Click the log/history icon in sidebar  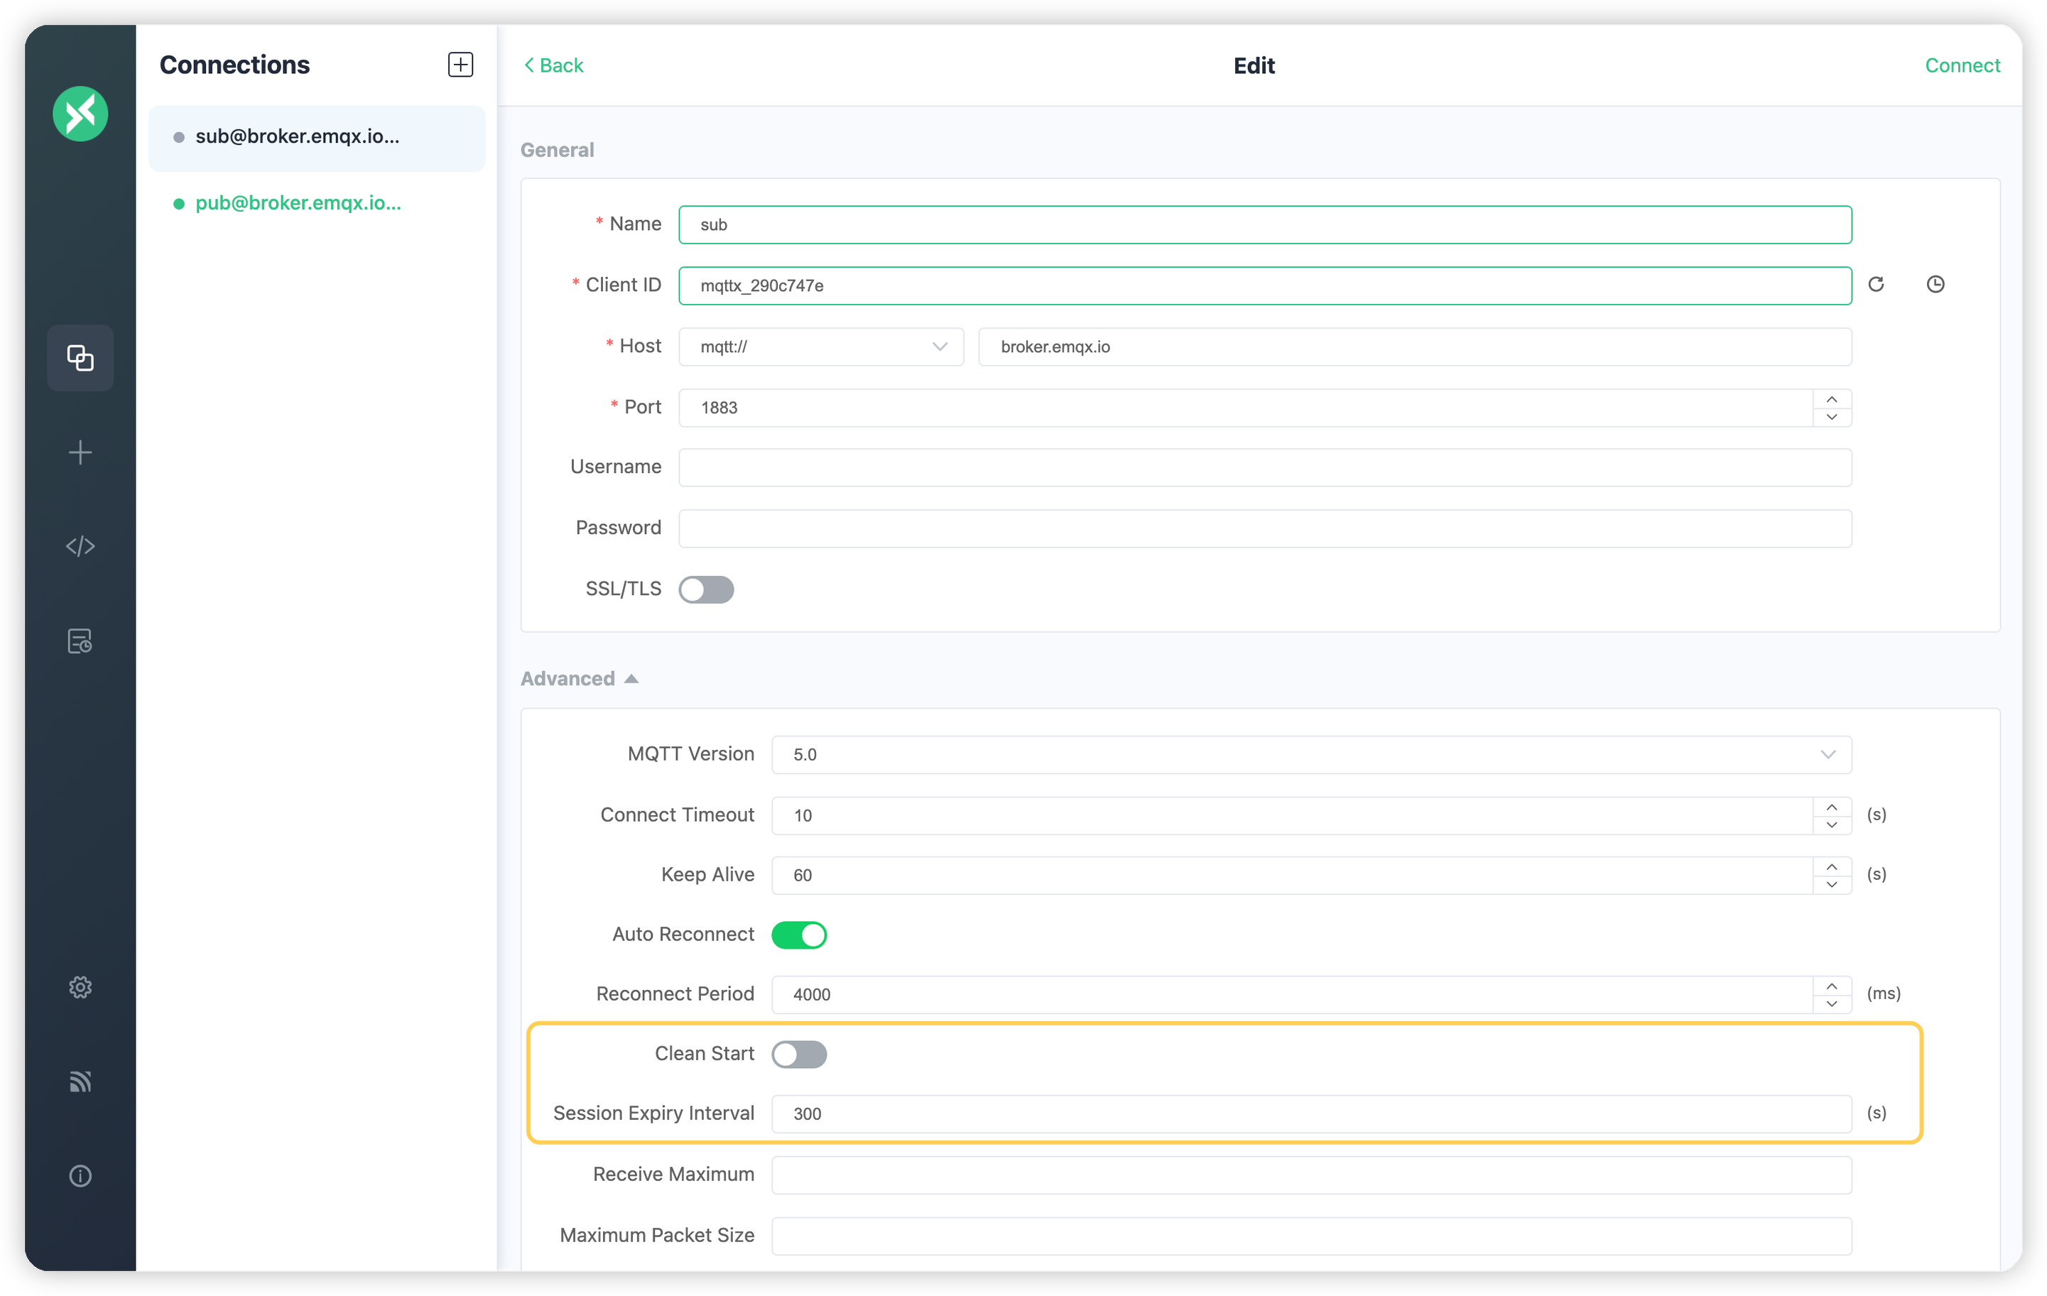[80, 641]
